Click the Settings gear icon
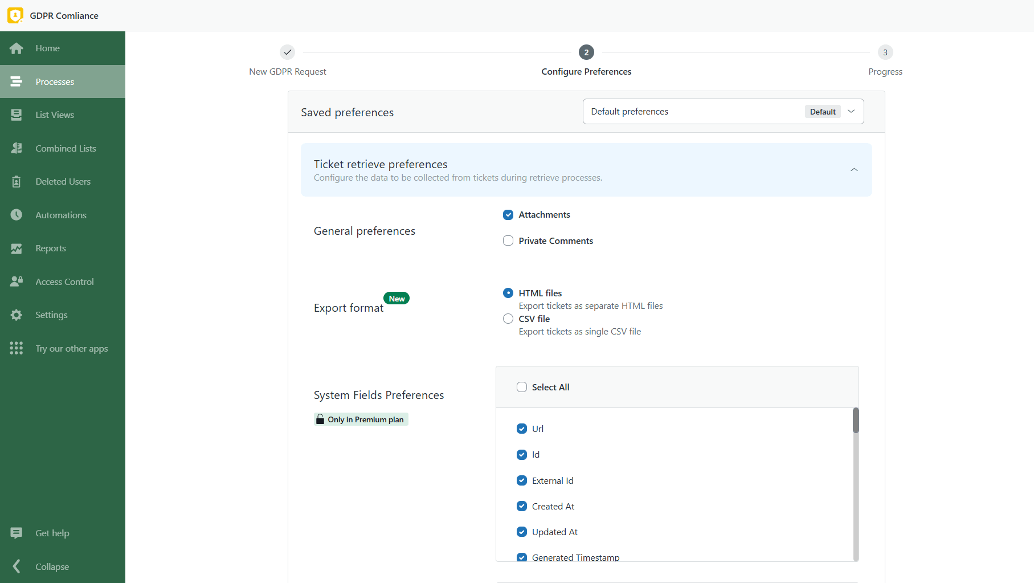Screen dimensions: 1034x583 pyautogui.click(x=17, y=315)
